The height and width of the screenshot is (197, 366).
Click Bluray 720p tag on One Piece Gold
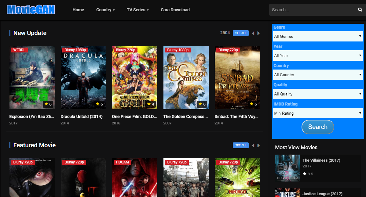[x=126, y=50]
